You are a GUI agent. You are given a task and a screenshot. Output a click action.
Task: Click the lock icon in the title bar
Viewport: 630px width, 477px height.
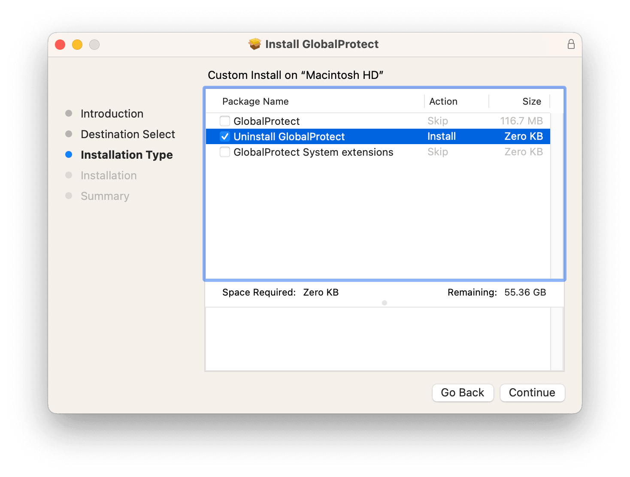pyautogui.click(x=571, y=44)
